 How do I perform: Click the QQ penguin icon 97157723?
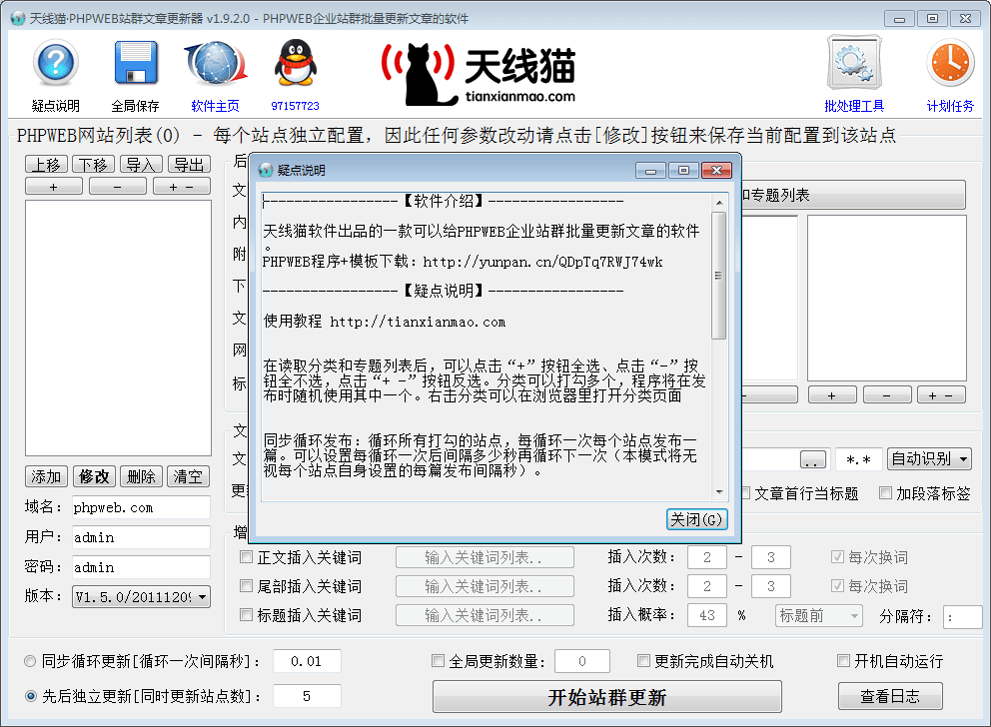coord(295,63)
